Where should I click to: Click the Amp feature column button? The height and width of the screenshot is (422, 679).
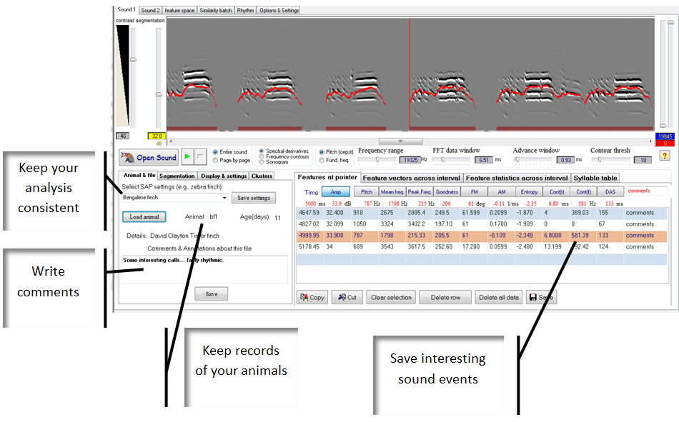coord(336,192)
